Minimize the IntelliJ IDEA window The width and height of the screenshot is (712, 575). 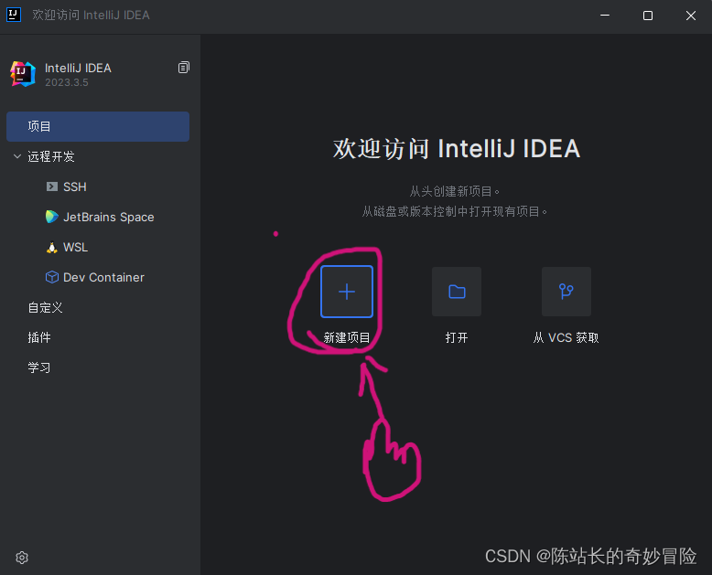click(605, 16)
